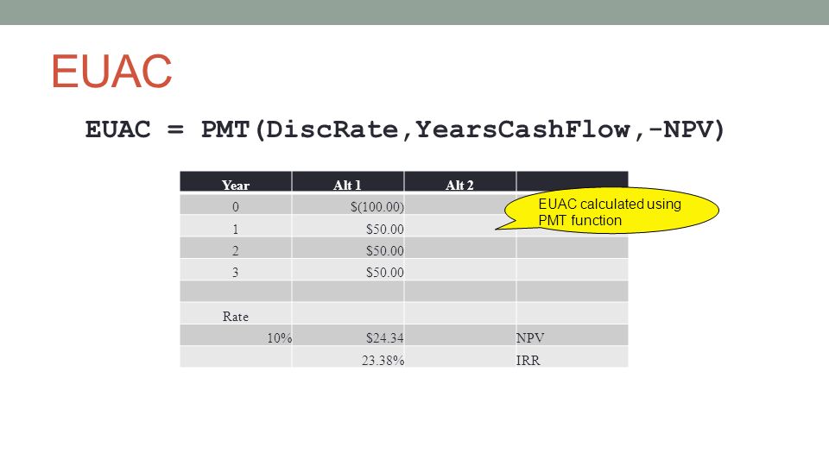Select the $50.00 cell for year 1

(x=348, y=227)
